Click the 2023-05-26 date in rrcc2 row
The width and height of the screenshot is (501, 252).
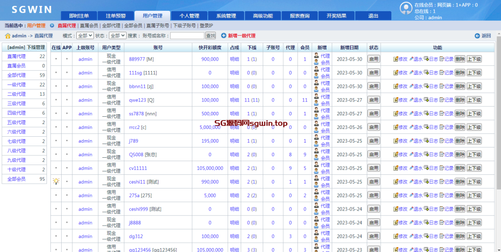coord(349,127)
